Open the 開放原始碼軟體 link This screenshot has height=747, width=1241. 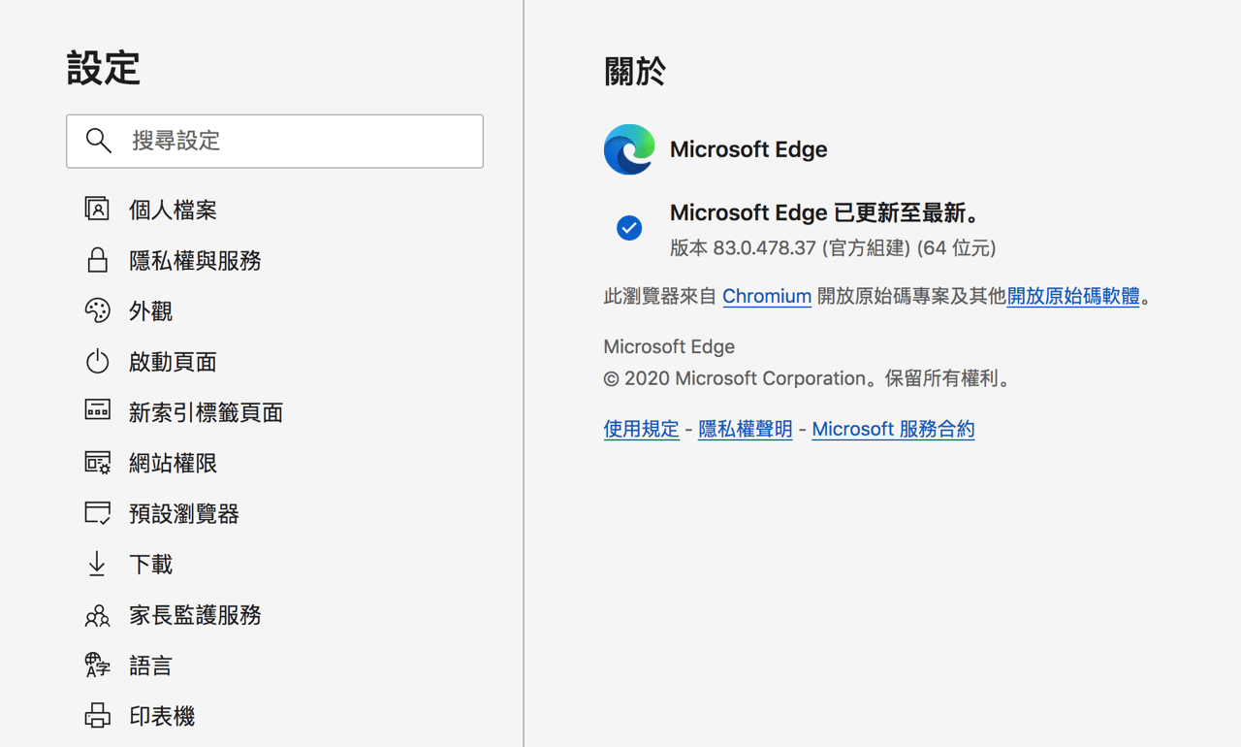coord(1073,296)
